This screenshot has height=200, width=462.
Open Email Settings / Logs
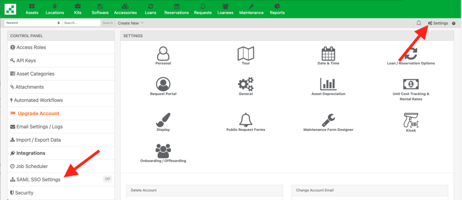61,127
